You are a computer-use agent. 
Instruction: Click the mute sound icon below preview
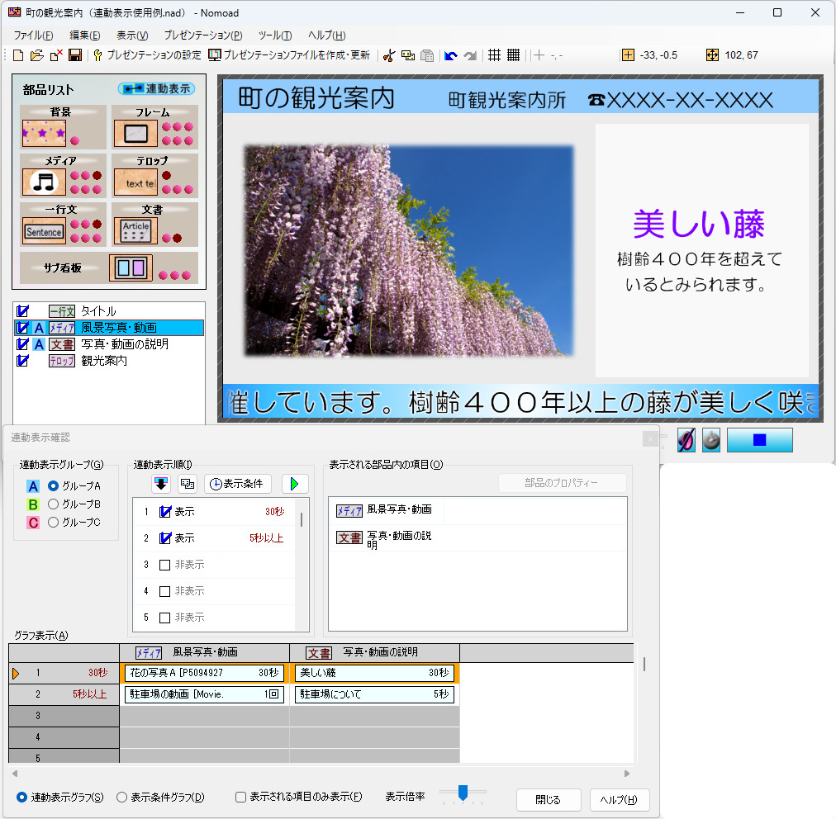click(x=686, y=440)
